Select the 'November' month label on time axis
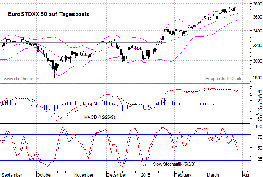The width and height of the screenshot is (263, 177). (84, 175)
